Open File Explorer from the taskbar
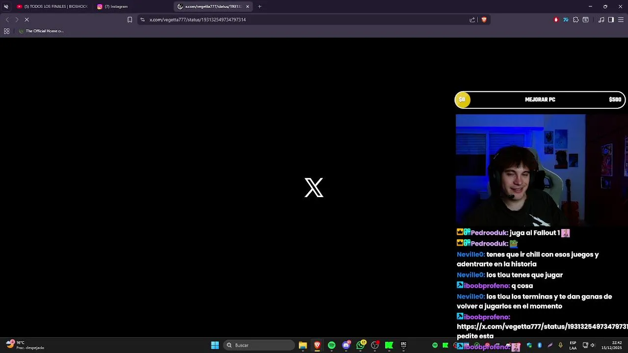The height and width of the screenshot is (353, 628). [303, 345]
